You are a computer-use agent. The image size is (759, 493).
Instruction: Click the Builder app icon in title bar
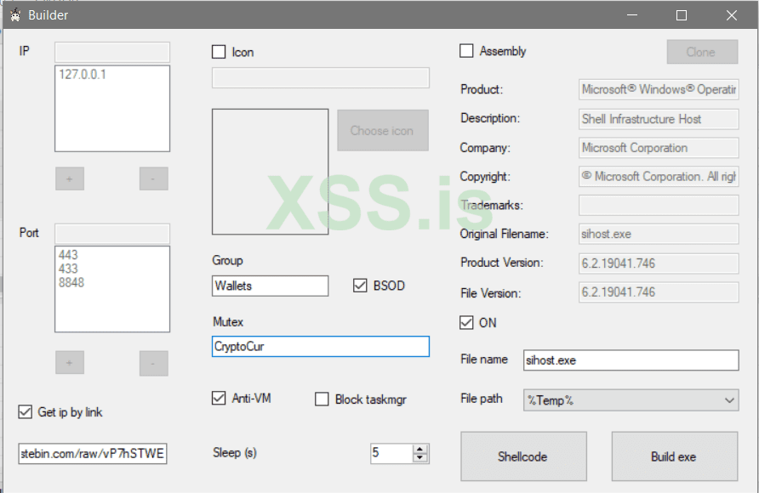tap(15, 15)
